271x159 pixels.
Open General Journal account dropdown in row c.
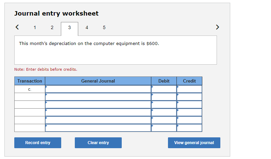coord(98,89)
